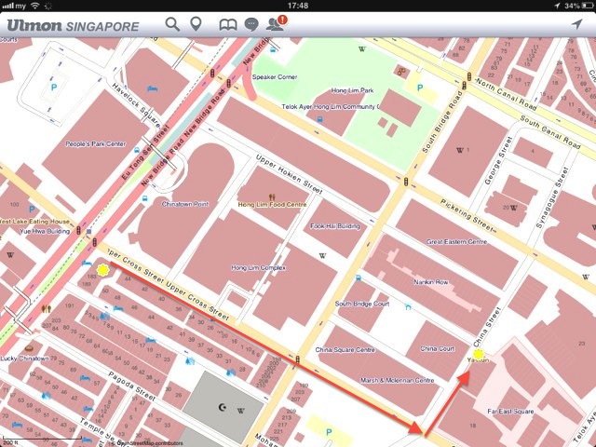Select the yellow marker near Yakun
Viewport: 596px width, 447px height.
[478, 354]
